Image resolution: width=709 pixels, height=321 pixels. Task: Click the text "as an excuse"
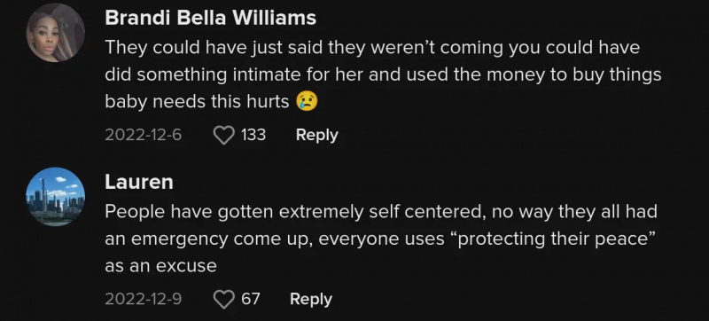(x=160, y=266)
